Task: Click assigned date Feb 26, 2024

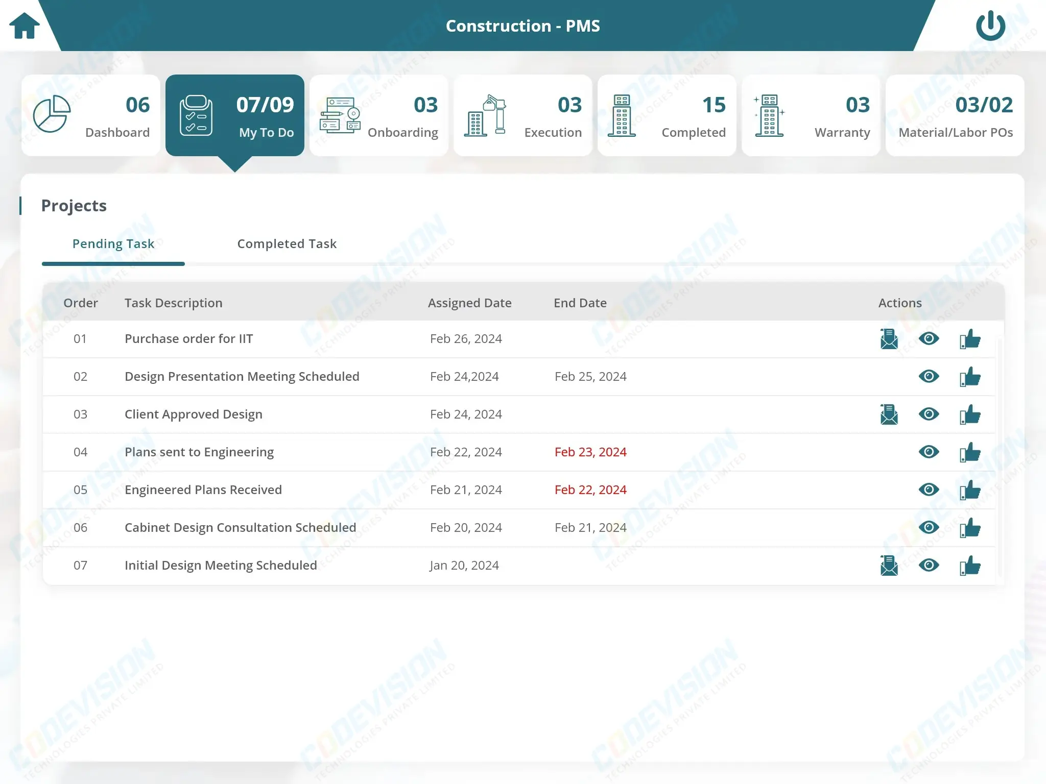Action: pos(466,339)
